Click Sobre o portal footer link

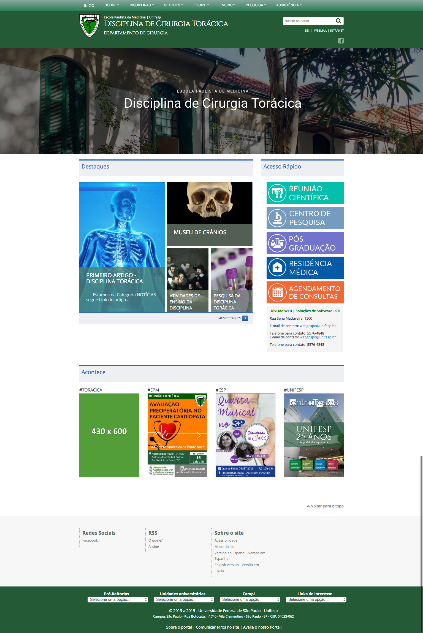pyautogui.click(x=179, y=627)
